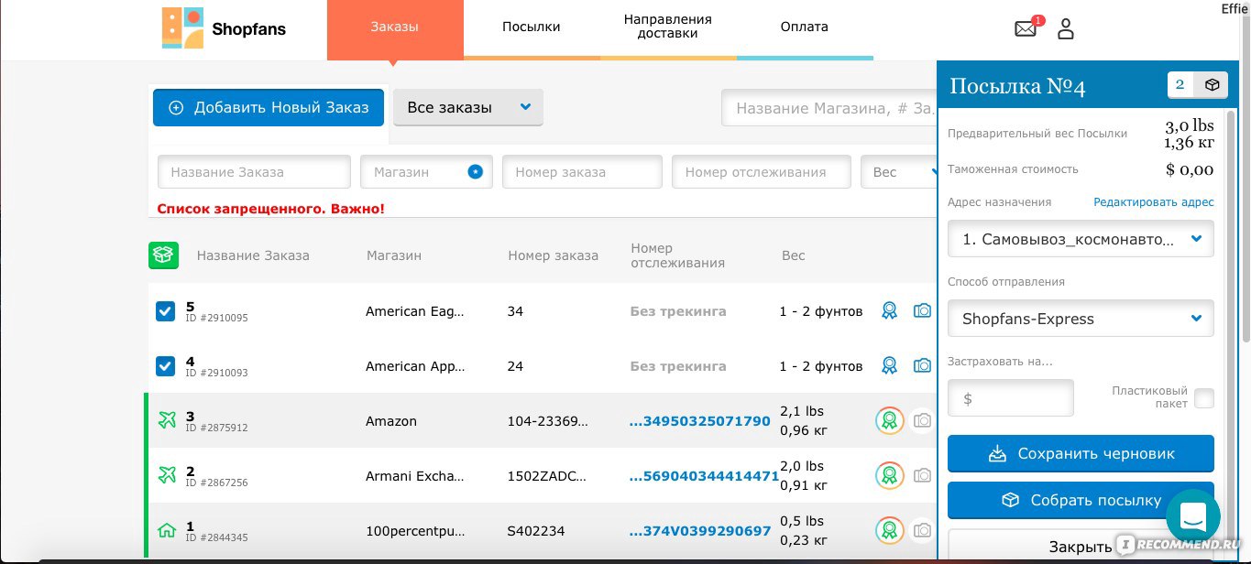The width and height of the screenshot is (1251, 564).
Task: Open the mail inbox with unread badge
Action: point(1027,27)
